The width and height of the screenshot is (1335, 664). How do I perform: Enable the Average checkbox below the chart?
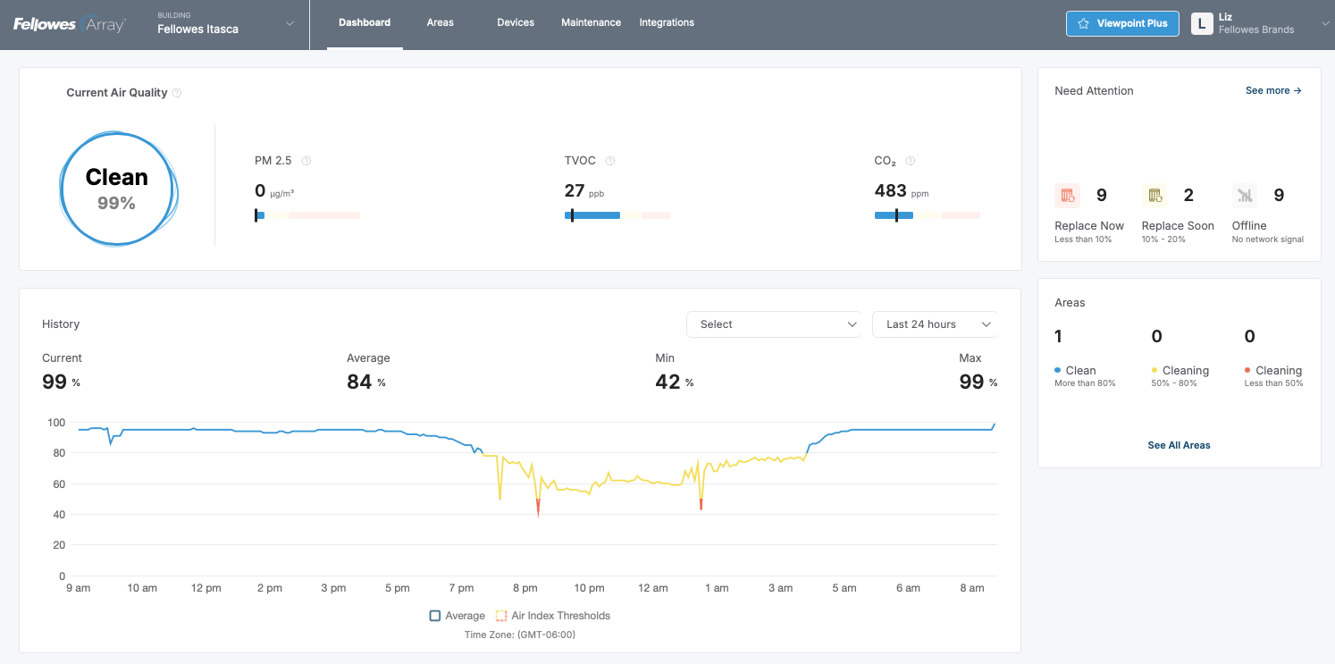pyautogui.click(x=434, y=616)
